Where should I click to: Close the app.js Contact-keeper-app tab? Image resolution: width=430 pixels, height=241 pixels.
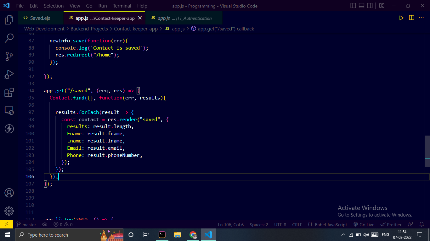pyautogui.click(x=140, y=18)
